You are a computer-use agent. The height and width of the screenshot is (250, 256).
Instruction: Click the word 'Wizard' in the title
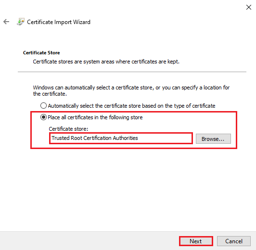[x=82, y=22]
